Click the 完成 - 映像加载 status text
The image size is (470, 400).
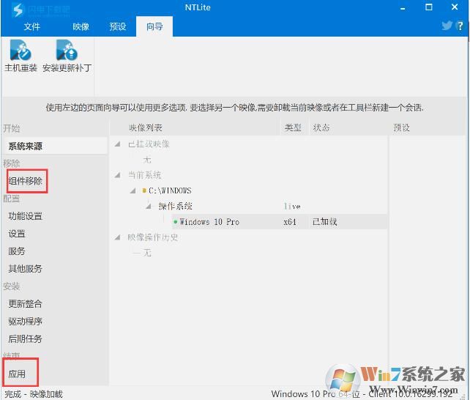pos(34,394)
